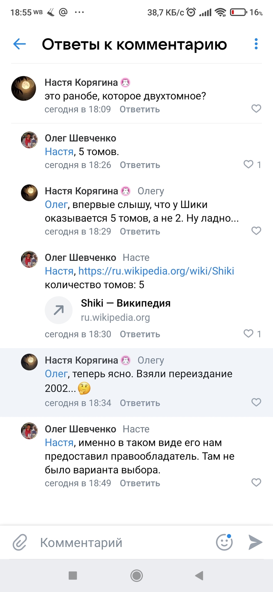This screenshot has height=592, width=273.
Task: Tap the 'Олег' mention in the 18:34 reply
Action: pyautogui.click(x=56, y=374)
